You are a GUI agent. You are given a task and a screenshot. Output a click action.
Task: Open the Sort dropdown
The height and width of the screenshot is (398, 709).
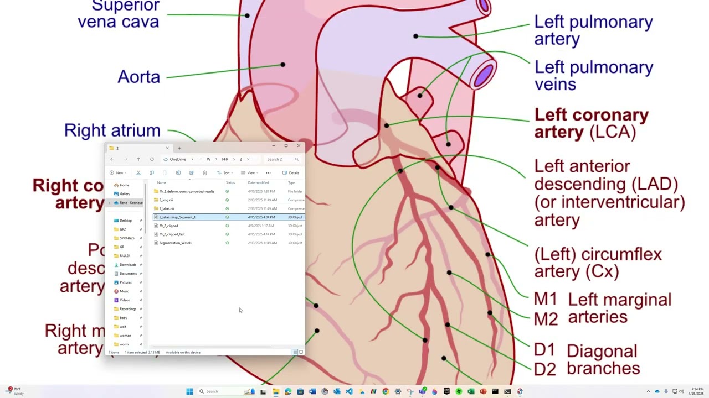[224, 173]
